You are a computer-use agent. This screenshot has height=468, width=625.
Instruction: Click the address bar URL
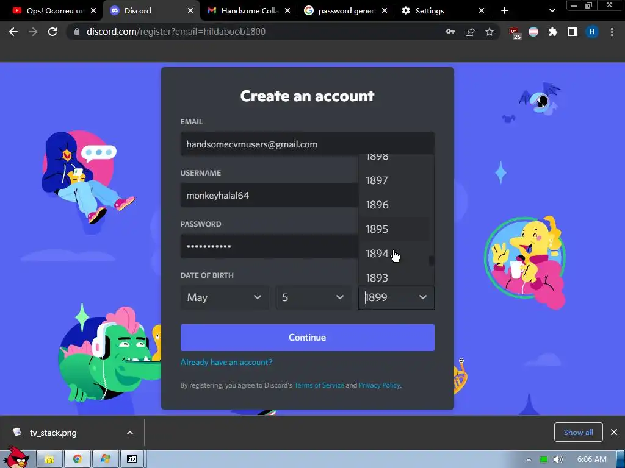176,32
